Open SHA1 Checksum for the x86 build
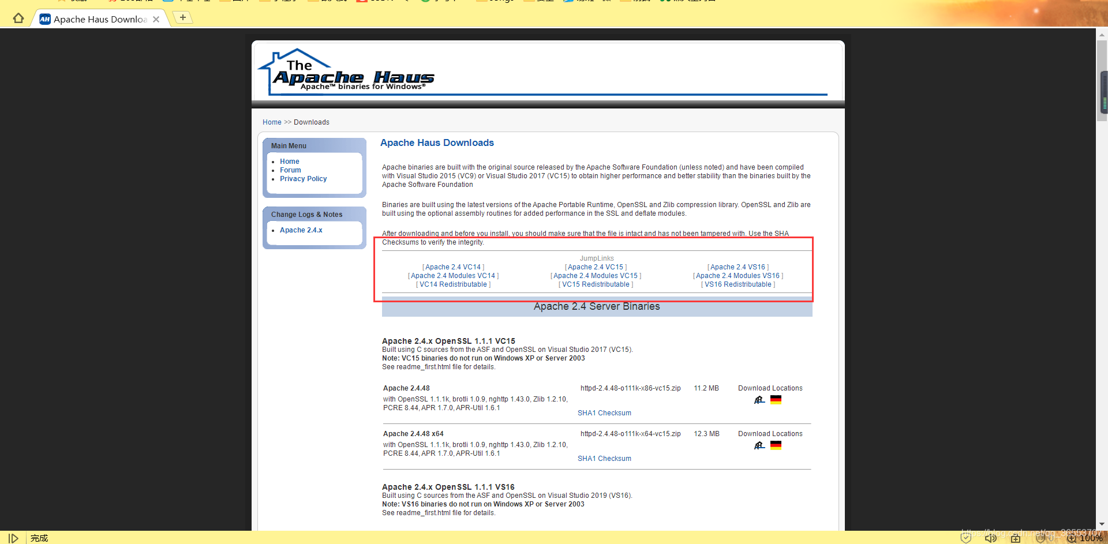Image resolution: width=1108 pixels, height=544 pixels. (x=604, y=413)
